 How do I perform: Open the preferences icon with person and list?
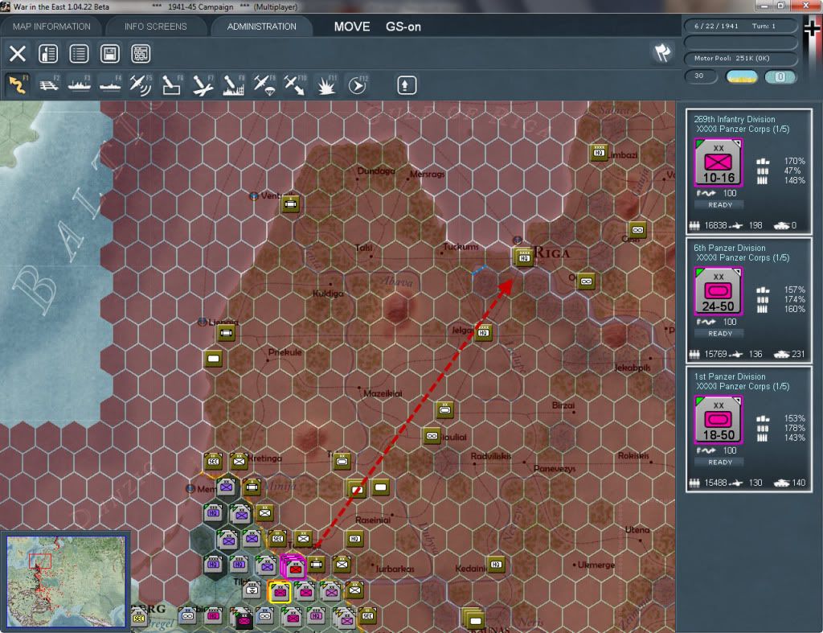click(x=48, y=54)
